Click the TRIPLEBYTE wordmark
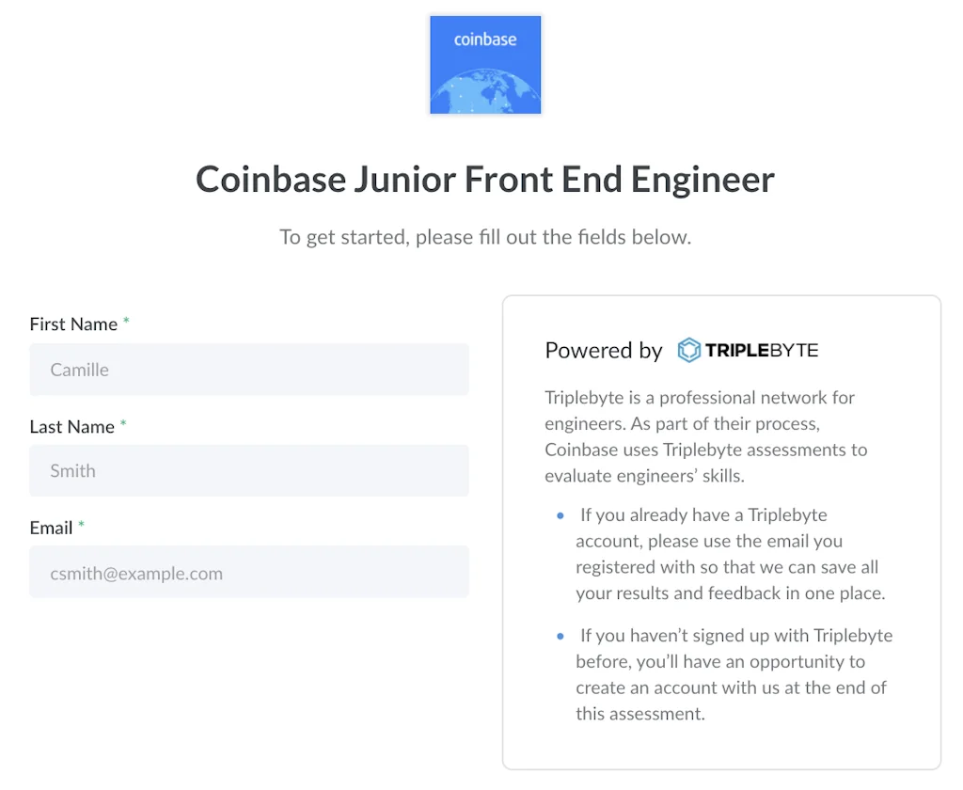Image resolution: width=963 pixels, height=790 pixels. click(x=762, y=351)
